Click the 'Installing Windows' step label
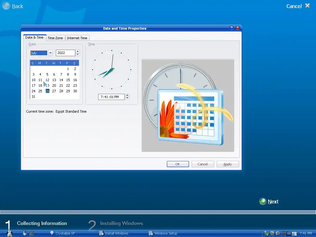The width and height of the screenshot is (316, 237). click(x=122, y=223)
